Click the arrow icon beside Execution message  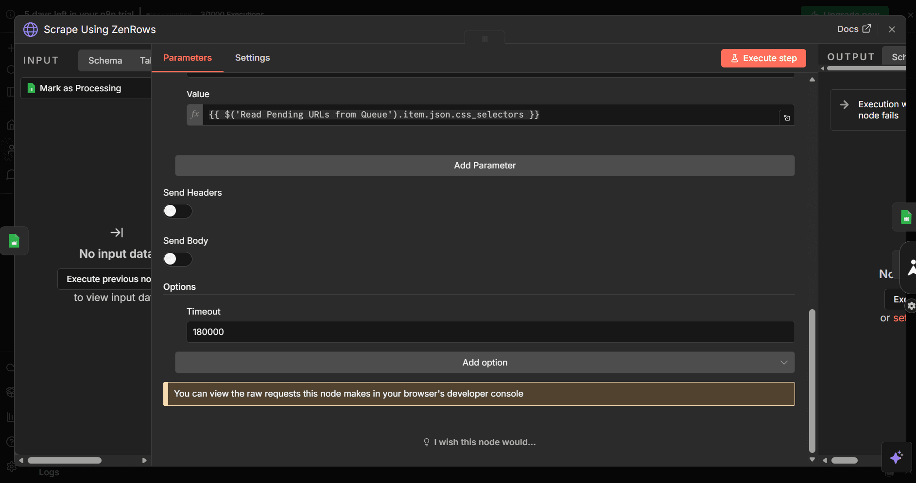tap(845, 104)
